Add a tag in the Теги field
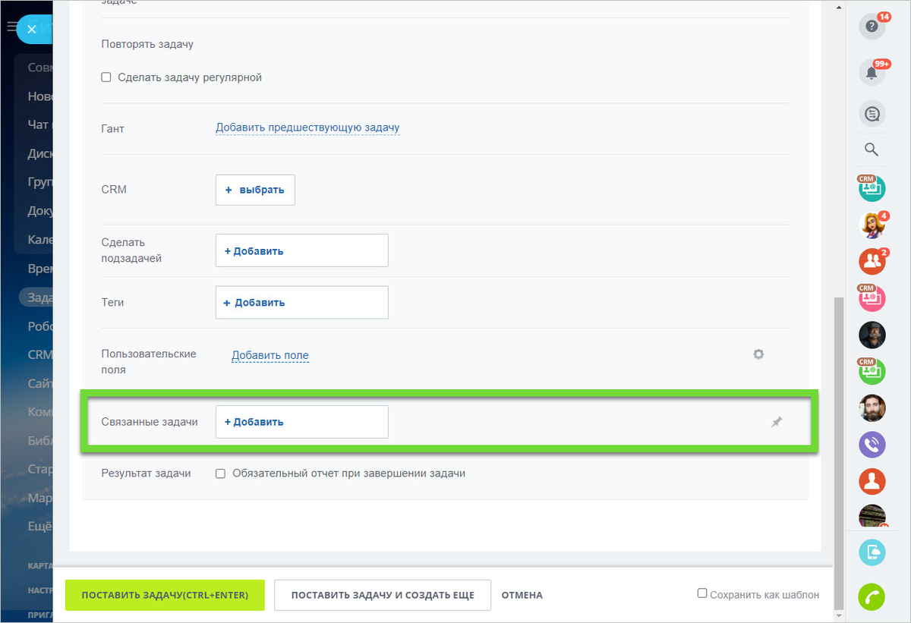This screenshot has height=623, width=911. [x=302, y=302]
